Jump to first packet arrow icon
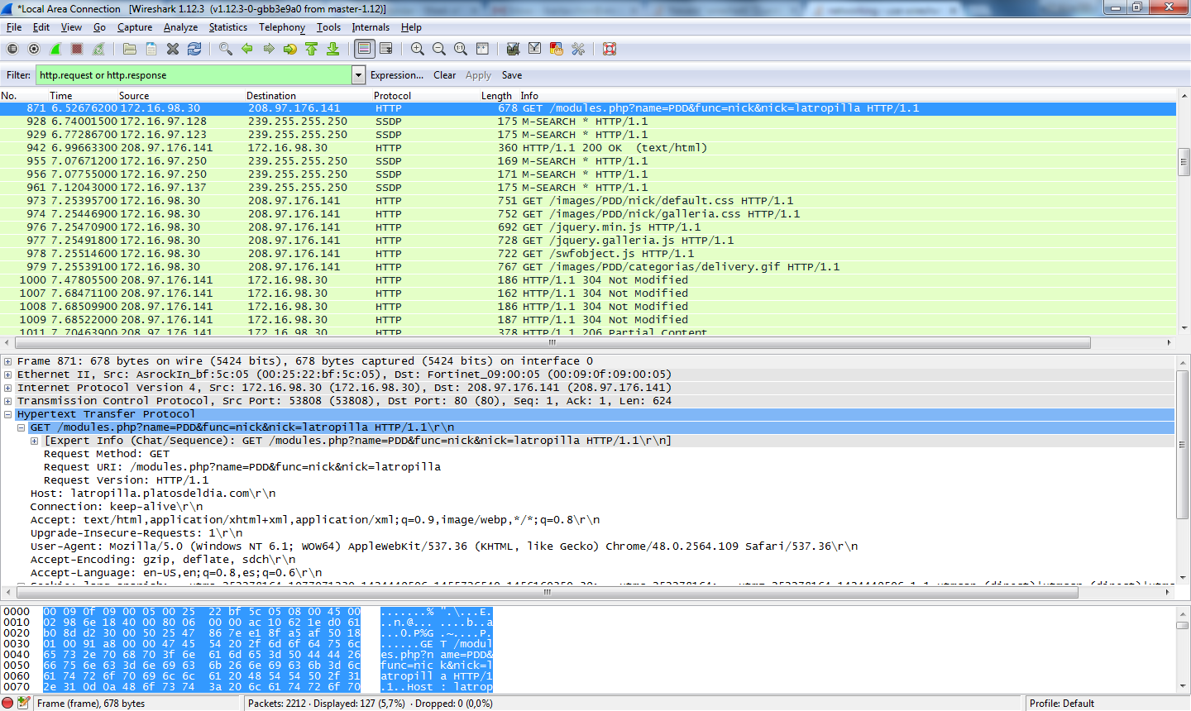The width and height of the screenshot is (1191, 711). (x=312, y=50)
